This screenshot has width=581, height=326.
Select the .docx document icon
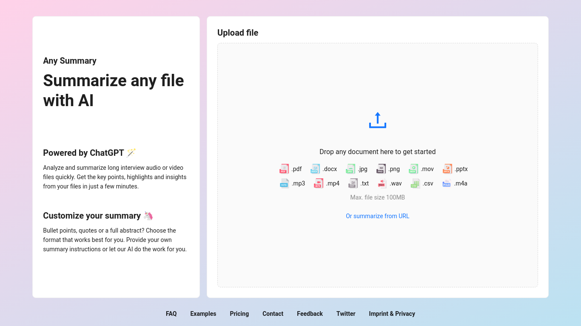315,169
